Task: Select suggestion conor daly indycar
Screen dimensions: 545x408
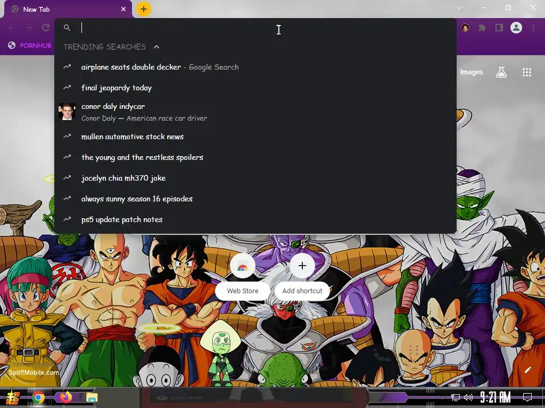Action: pos(255,112)
